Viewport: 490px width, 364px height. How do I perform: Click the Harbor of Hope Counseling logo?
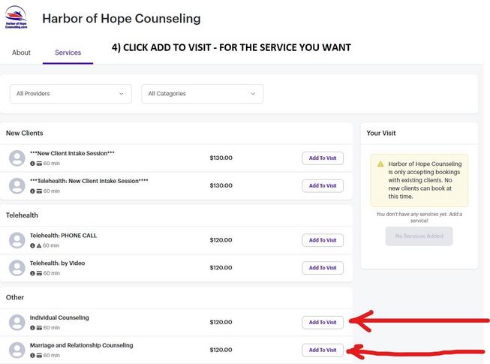pos(17,17)
